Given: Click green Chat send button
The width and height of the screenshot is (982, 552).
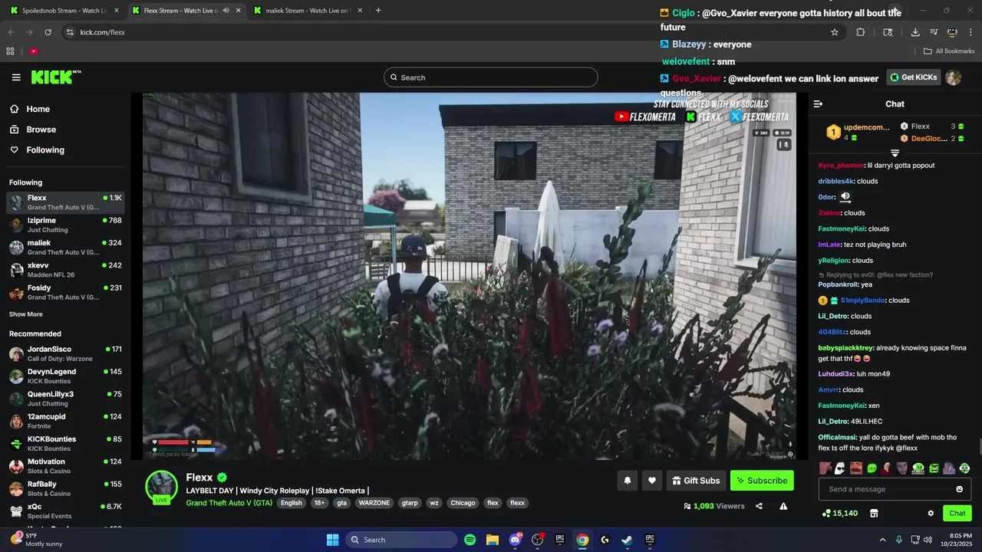Looking at the screenshot, I should (x=957, y=513).
